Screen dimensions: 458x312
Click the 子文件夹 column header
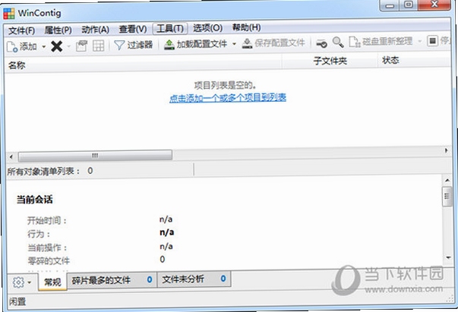click(330, 61)
